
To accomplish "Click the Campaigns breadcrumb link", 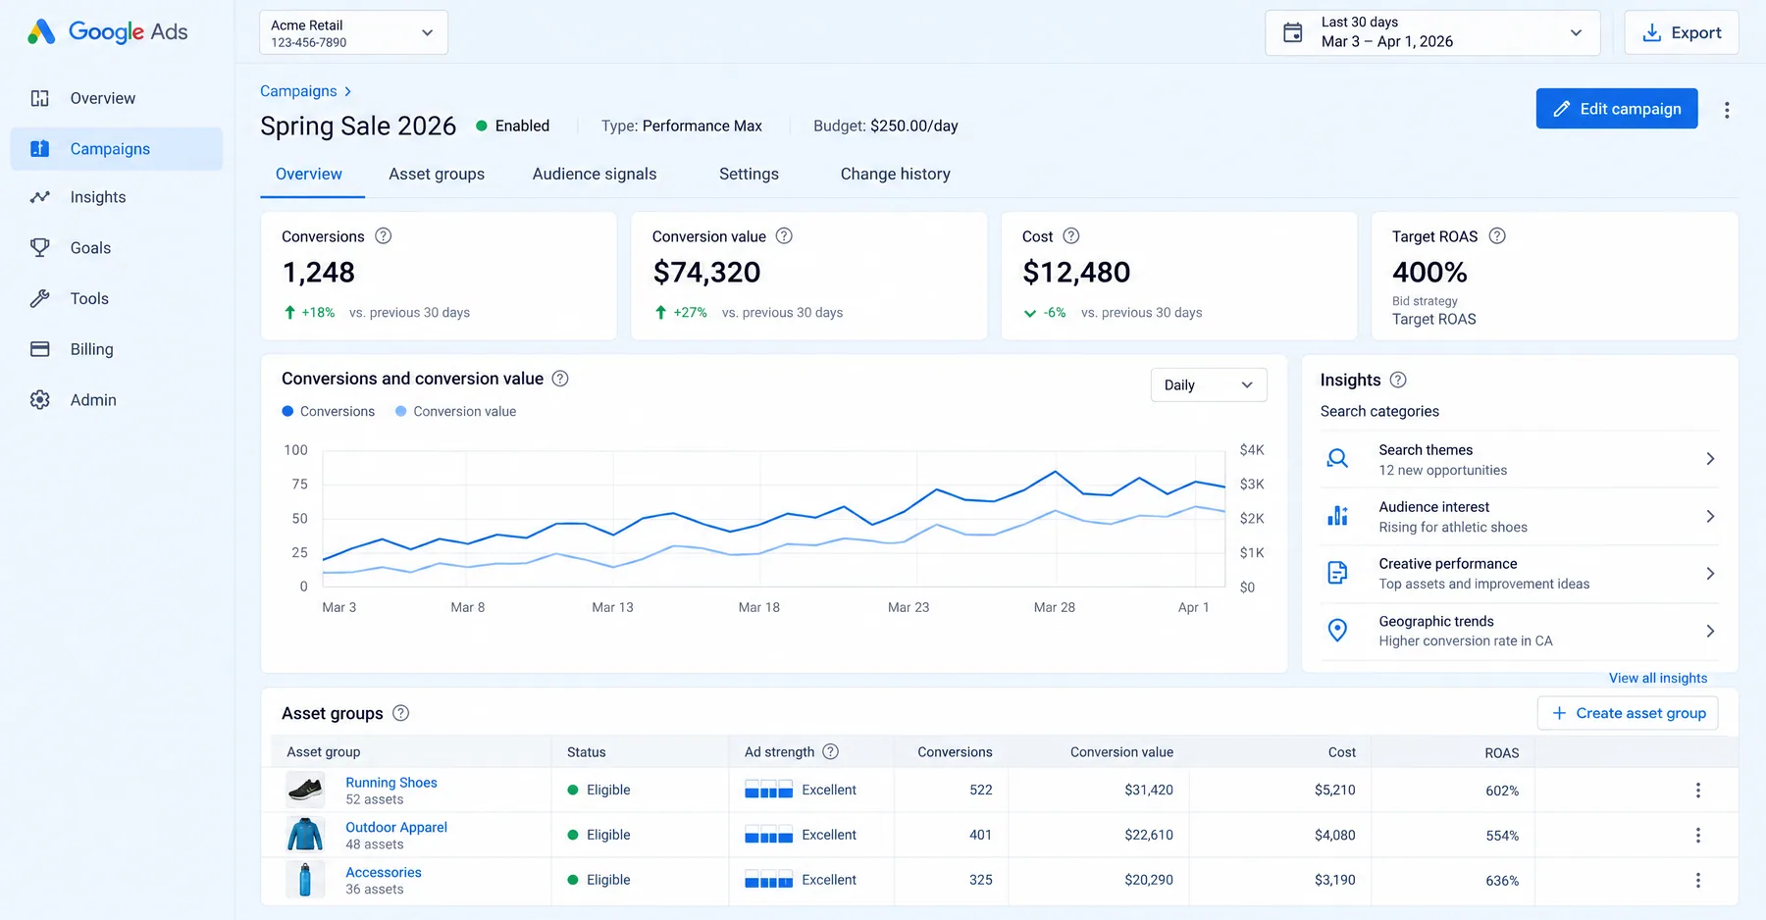I will click(298, 91).
